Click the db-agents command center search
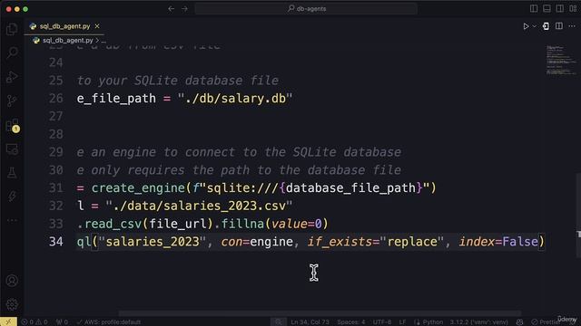This screenshot has width=581, height=326. coord(306,8)
